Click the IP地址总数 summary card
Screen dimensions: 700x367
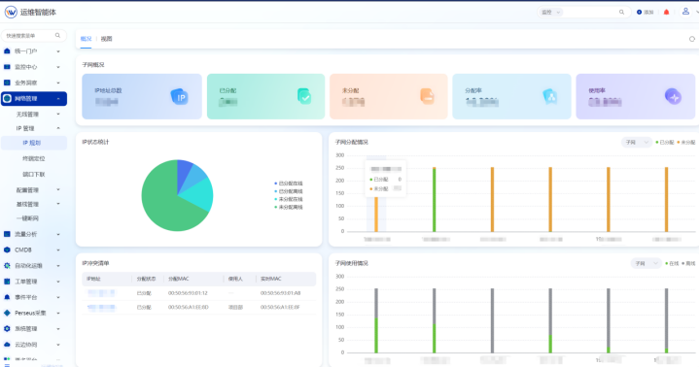[142, 96]
